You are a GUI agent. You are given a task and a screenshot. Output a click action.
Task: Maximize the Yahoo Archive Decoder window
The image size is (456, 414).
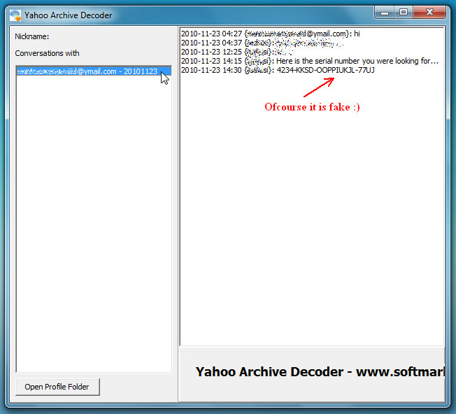[404, 13]
